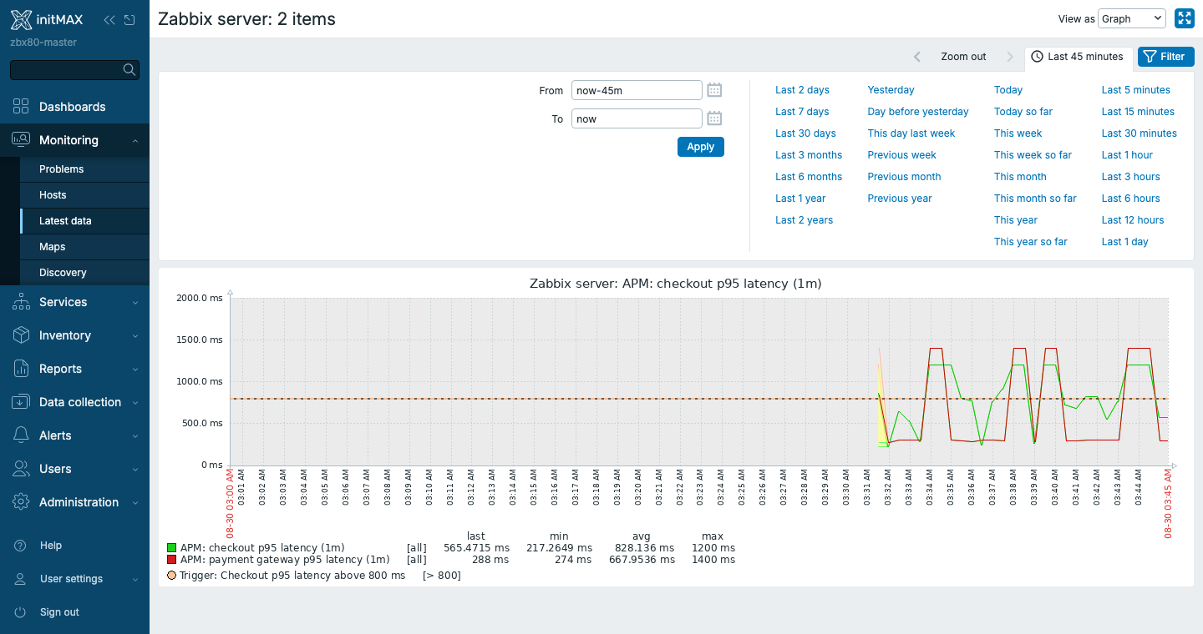Select the Last 2 years range
Viewport: 1203px width, 634px height.
pos(804,220)
